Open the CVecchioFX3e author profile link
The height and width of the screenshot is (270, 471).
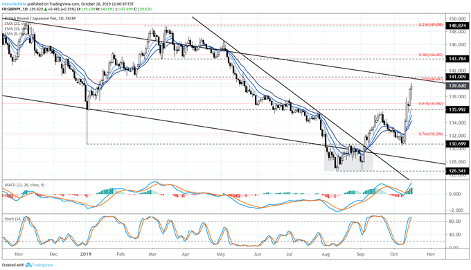(14, 5)
